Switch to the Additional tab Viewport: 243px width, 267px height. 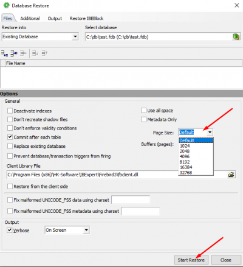point(30,18)
